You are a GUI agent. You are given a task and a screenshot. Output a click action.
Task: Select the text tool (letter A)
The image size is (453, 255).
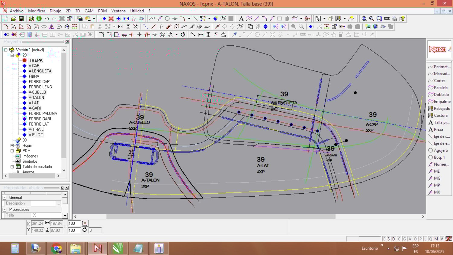pyautogui.click(x=241, y=19)
